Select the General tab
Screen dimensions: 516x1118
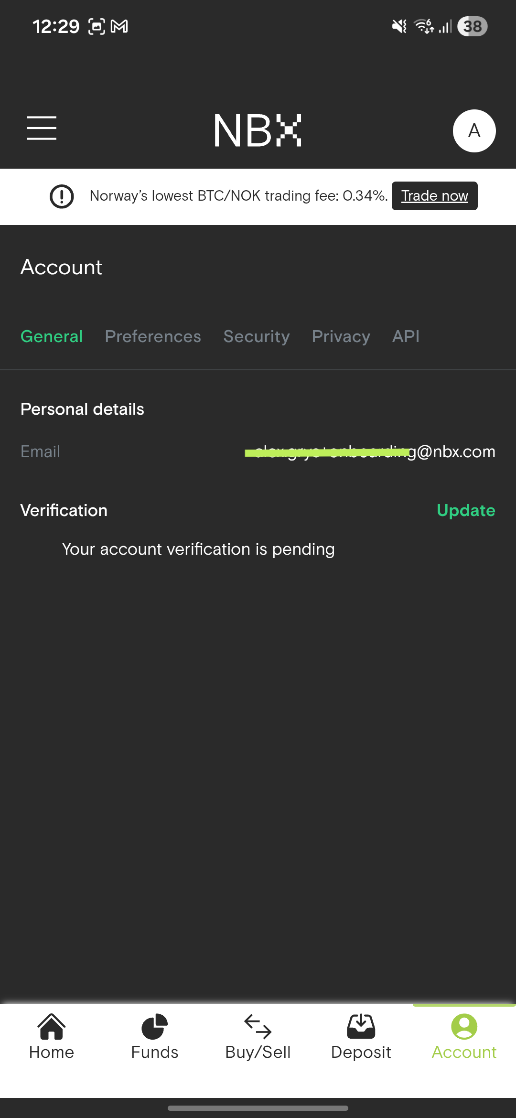click(52, 336)
